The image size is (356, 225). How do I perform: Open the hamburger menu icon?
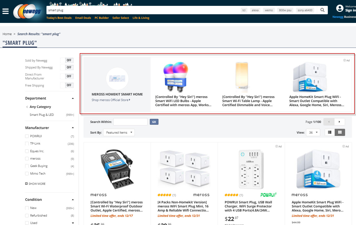click(5, 11)
